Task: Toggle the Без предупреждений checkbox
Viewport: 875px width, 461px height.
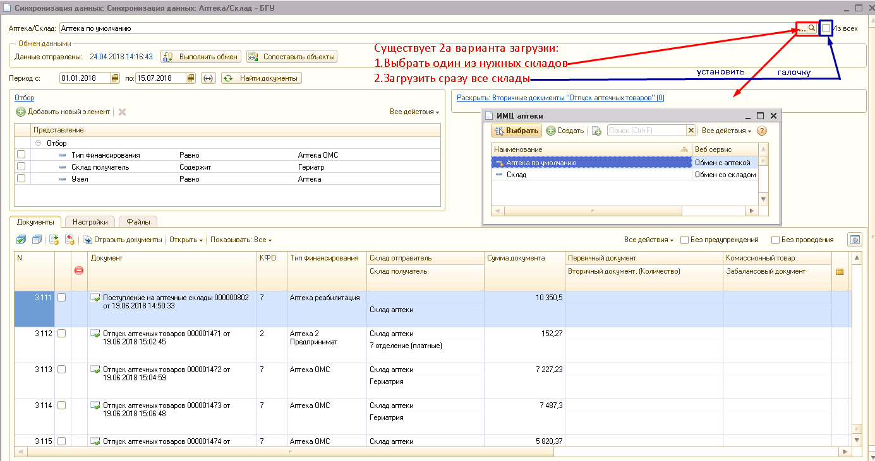Action: pyautogui.click(x=684, y=240)
